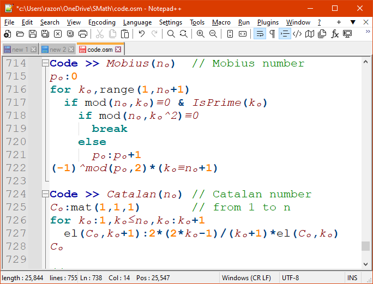Open the Function list fx icon
This screenshot has height=284, width=373.
pyautogui.click(x=335, y=34)
